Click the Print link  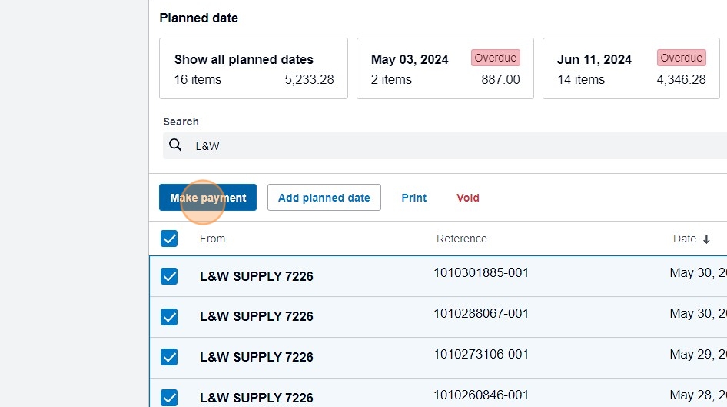click(413, 198)
